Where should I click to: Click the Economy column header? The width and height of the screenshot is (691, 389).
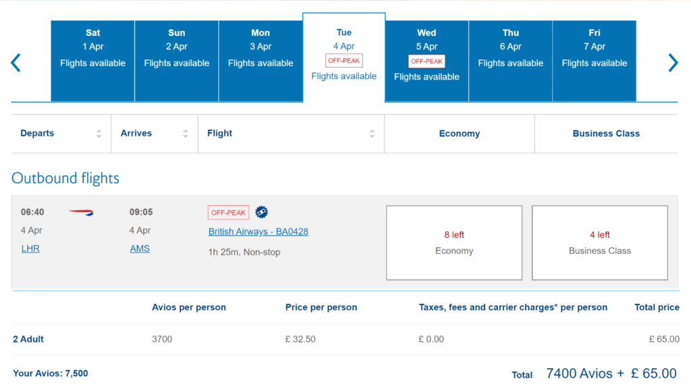(x=459, y=133)
